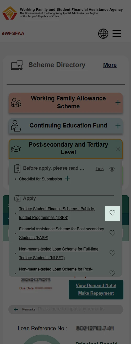This screenshot has width=131, height=344.
Task: Click the Tips lightbulb icon
Action: 112,169
